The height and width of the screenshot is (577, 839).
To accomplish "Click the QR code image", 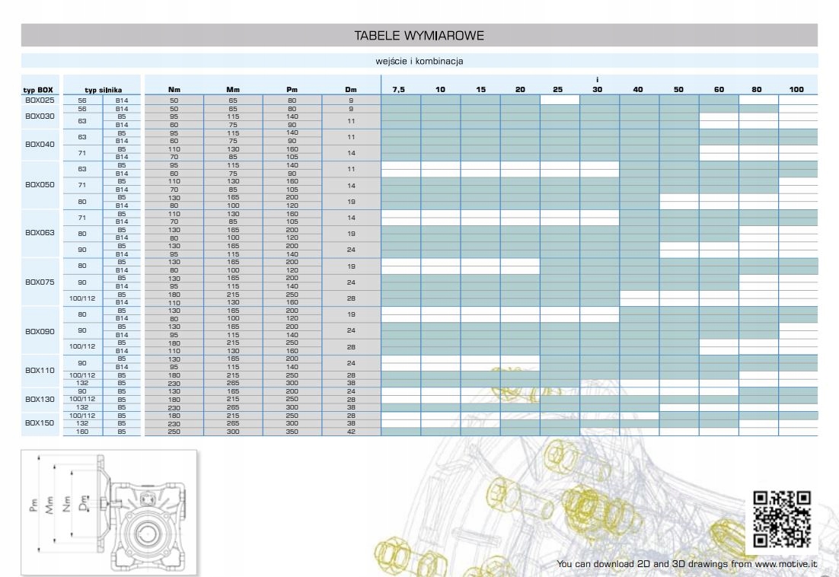I will pyautogui.click(x=782, y=518).
